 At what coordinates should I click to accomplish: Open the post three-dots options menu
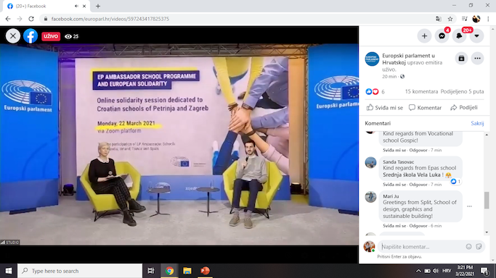pos(477,59)
